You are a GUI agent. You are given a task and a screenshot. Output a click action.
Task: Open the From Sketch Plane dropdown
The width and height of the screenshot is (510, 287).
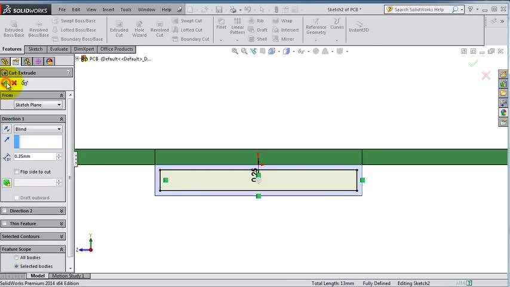click(38, 105)
